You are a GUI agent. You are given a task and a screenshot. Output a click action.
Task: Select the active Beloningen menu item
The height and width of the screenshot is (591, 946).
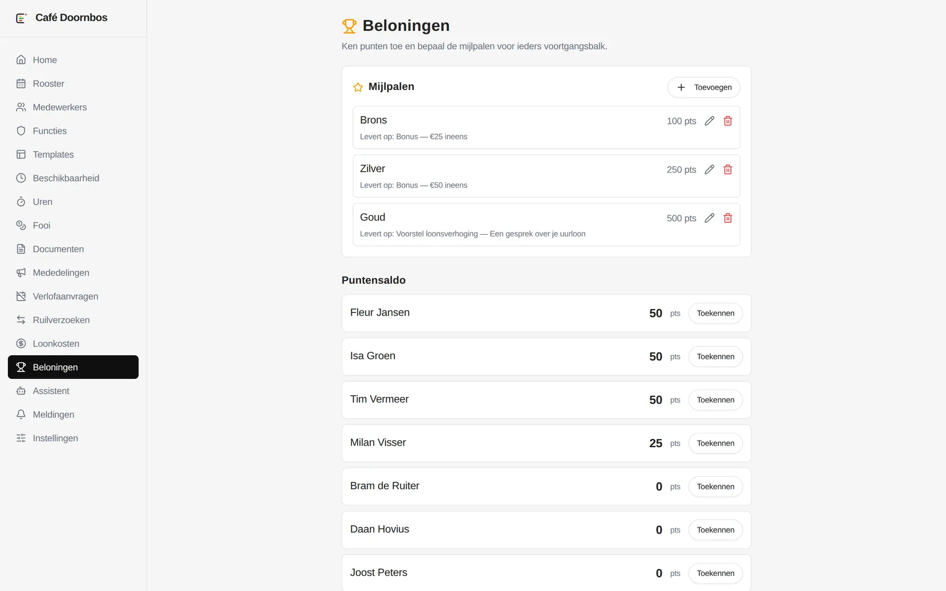click(73, 367)
